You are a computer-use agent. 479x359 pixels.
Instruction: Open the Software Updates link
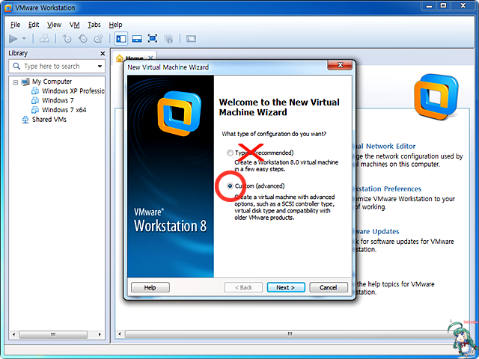tap(378, 231)
